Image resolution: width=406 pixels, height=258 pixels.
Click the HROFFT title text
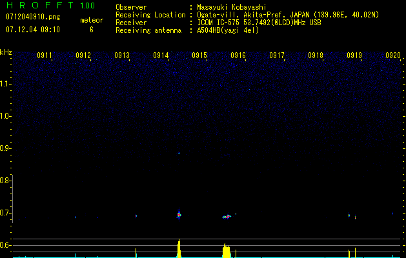coord(40,5)
